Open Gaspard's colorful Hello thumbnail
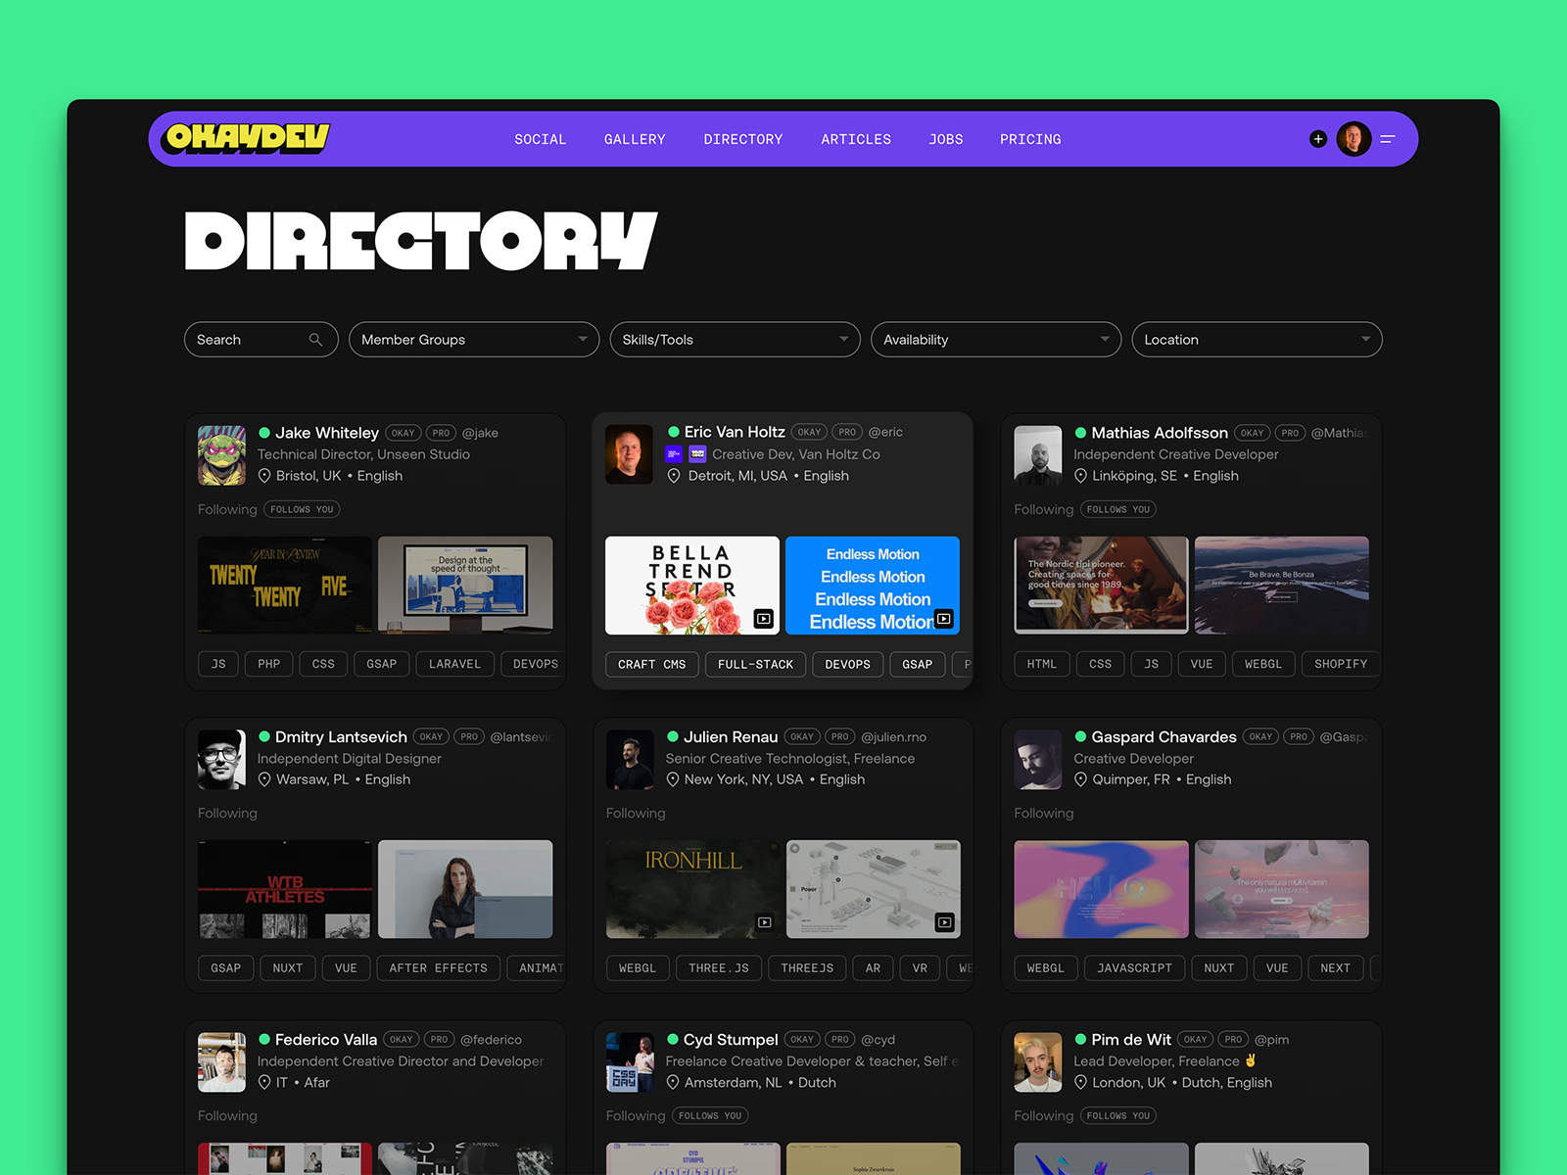1567x1175 pixels. click(x=1101, y=889)
